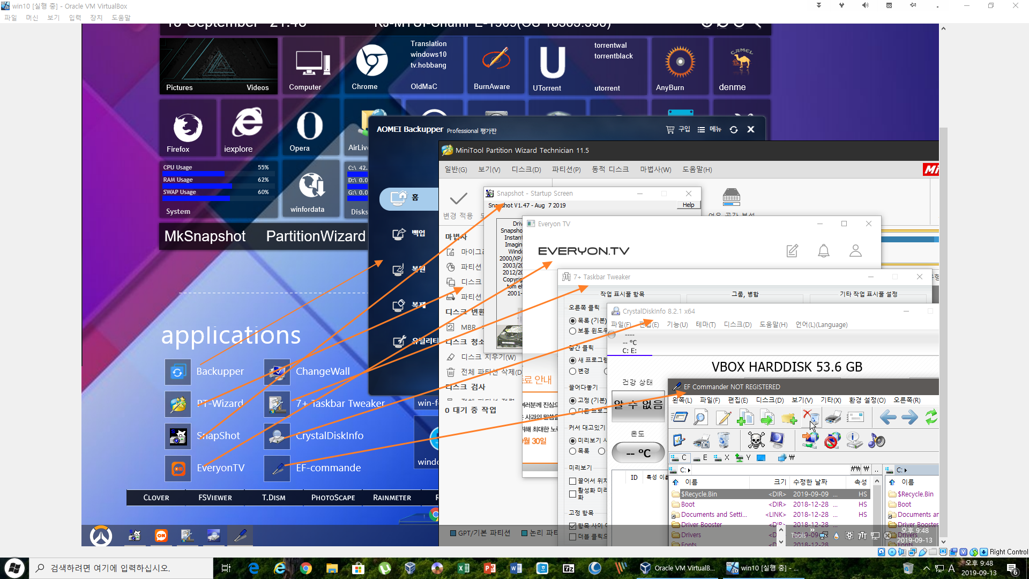Viewport: 1029px width, 579px height.
Task: Open the Firefox tile on the desktop
Action: pos(188,129)
